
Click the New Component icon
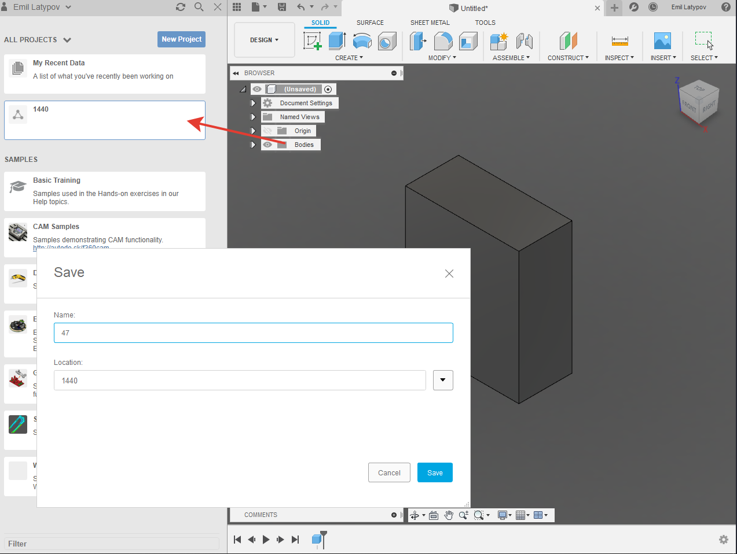coord(498,41)
